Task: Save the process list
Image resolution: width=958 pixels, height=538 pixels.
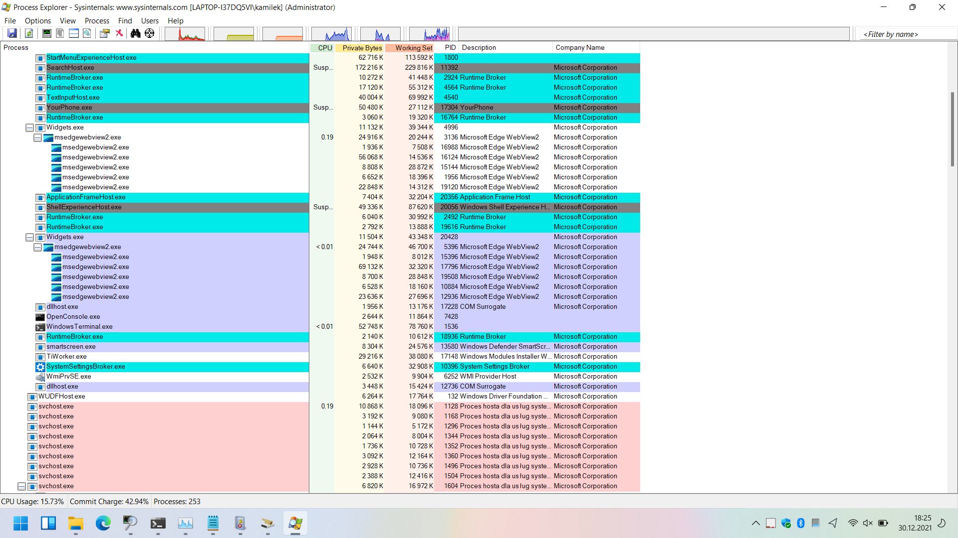Action: (12, 33)
